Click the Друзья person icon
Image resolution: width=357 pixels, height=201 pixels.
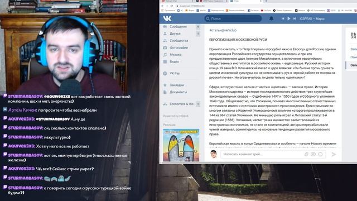click(165, 33)
